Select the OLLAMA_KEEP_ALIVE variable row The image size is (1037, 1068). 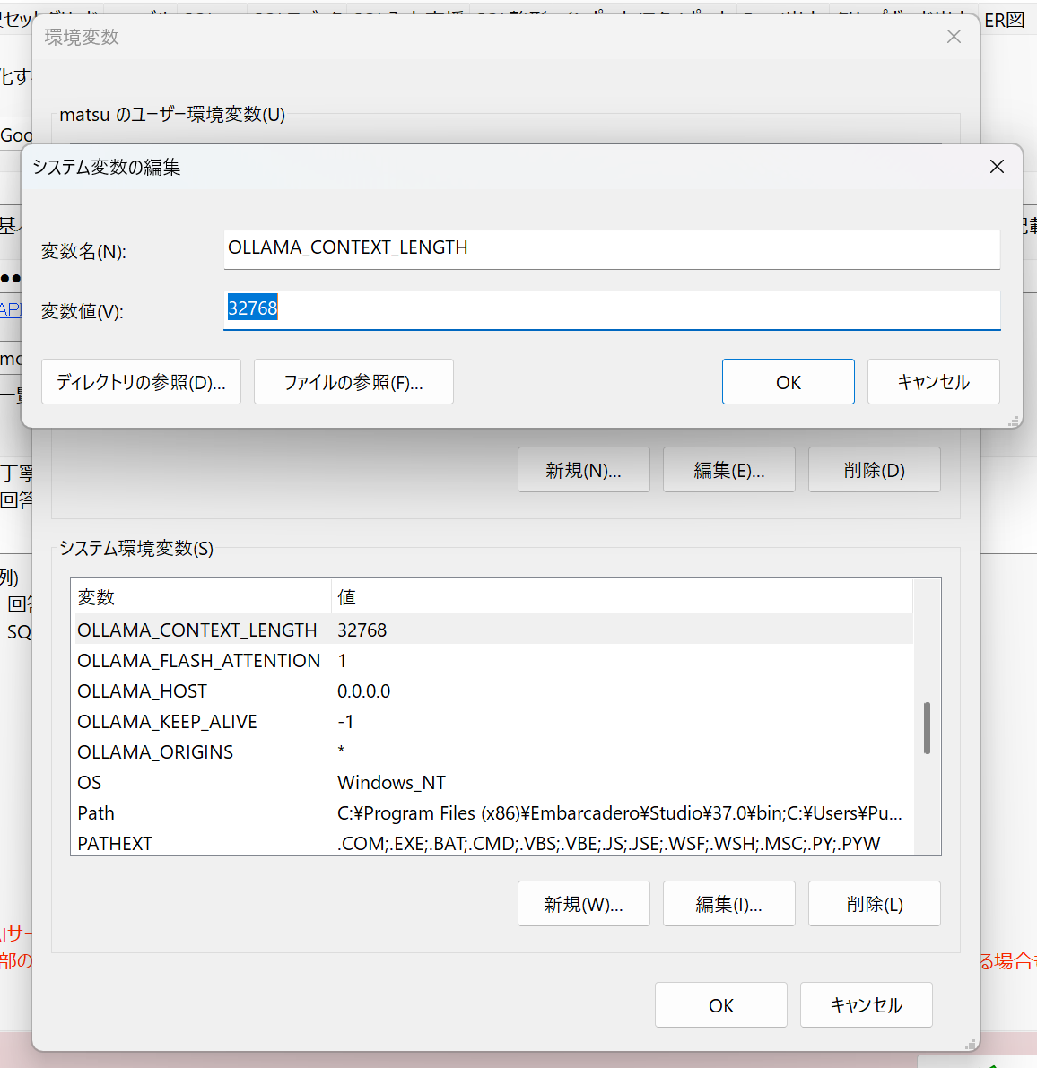point(167,722)
